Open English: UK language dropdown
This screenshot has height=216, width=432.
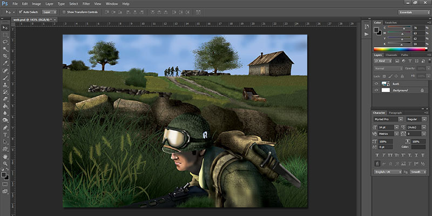point(388,172)
